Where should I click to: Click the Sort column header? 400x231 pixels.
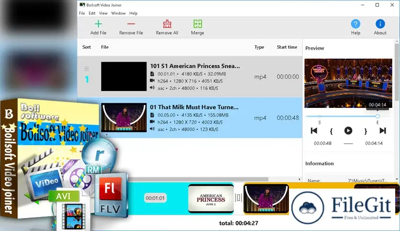(87, 47)
